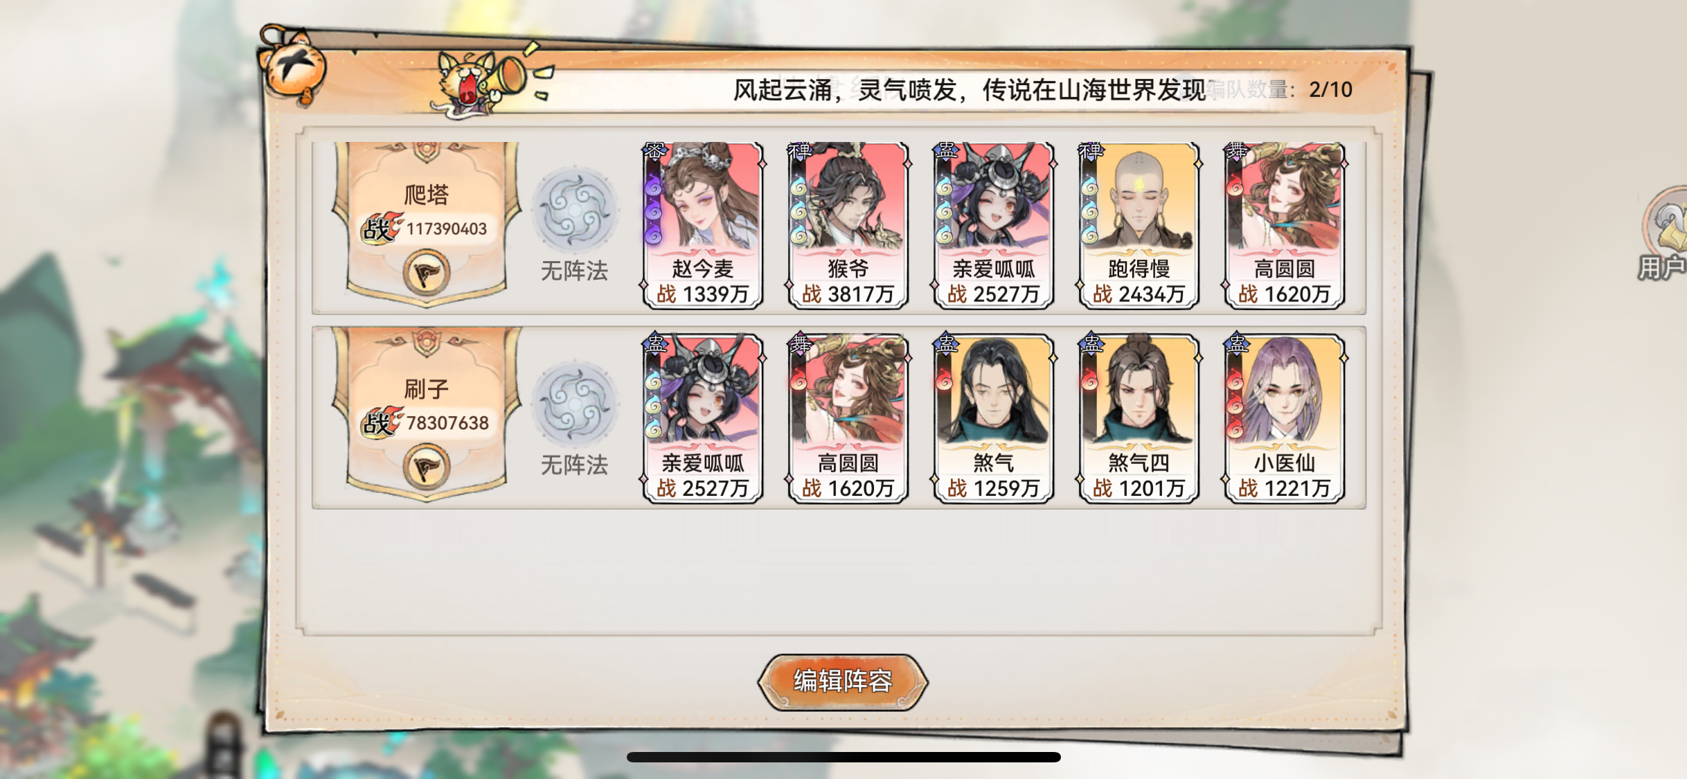Select the 猴爷 character card
The image size is (1687, 779).
coord(848,225)
